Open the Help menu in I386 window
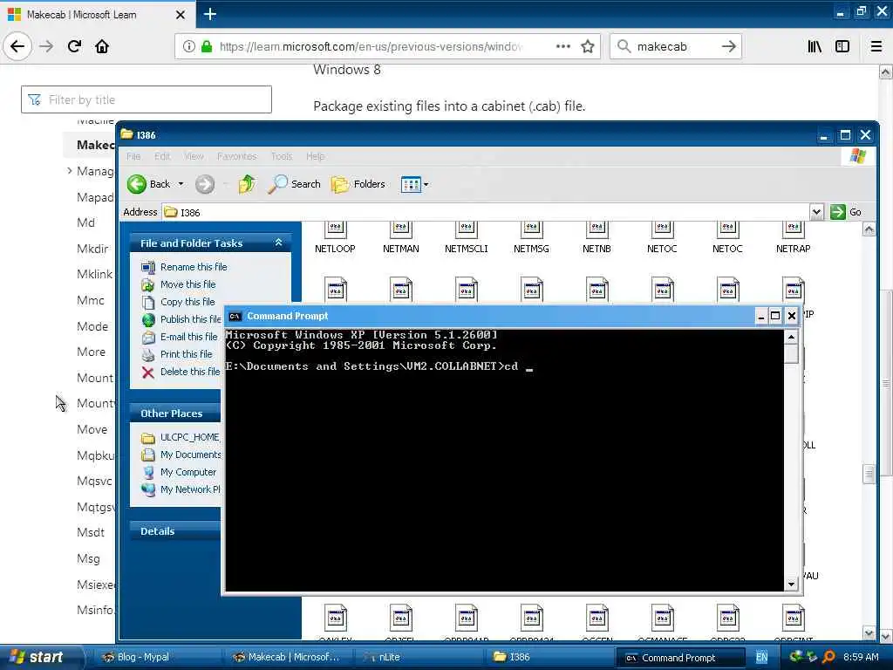 315,156
